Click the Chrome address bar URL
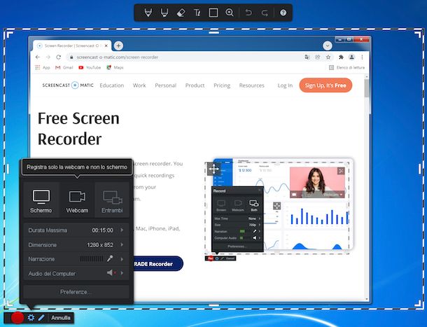 [x=117, y=57]
